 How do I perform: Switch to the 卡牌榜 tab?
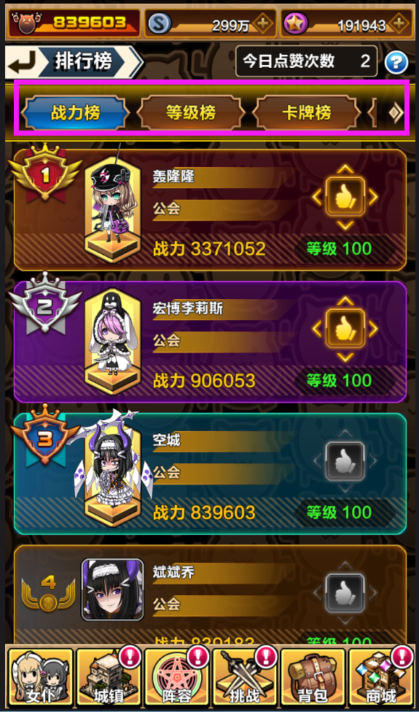tap(307, 112)
